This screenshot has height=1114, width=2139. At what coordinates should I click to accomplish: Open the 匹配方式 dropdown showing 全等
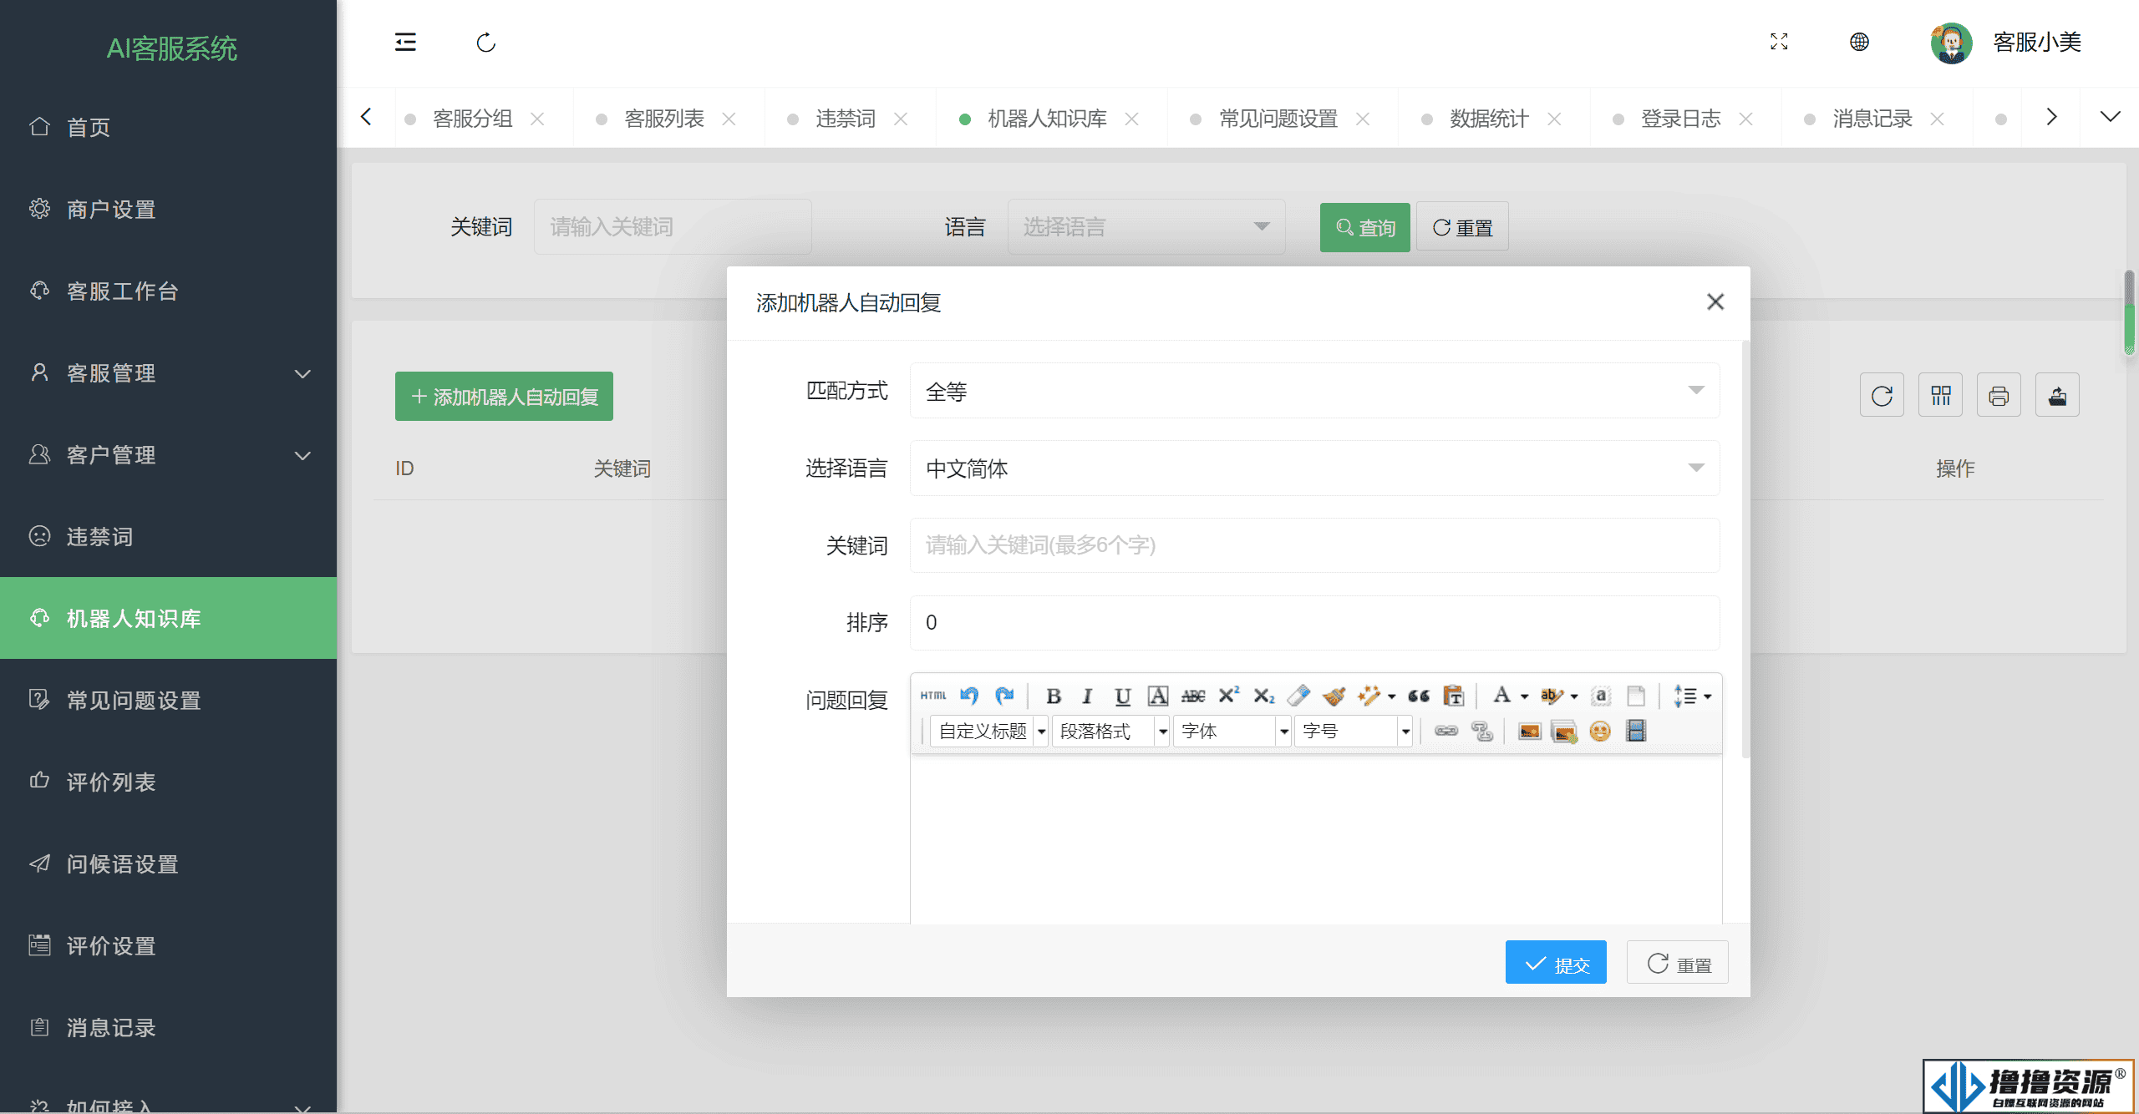pyautogui.click(x=1315, y=391)
